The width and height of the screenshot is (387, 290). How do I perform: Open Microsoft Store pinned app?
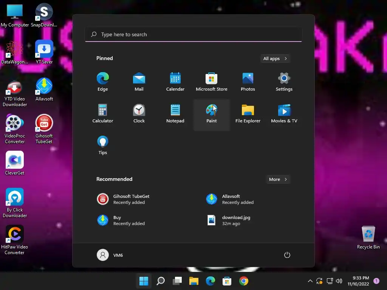tap(212, 82)
